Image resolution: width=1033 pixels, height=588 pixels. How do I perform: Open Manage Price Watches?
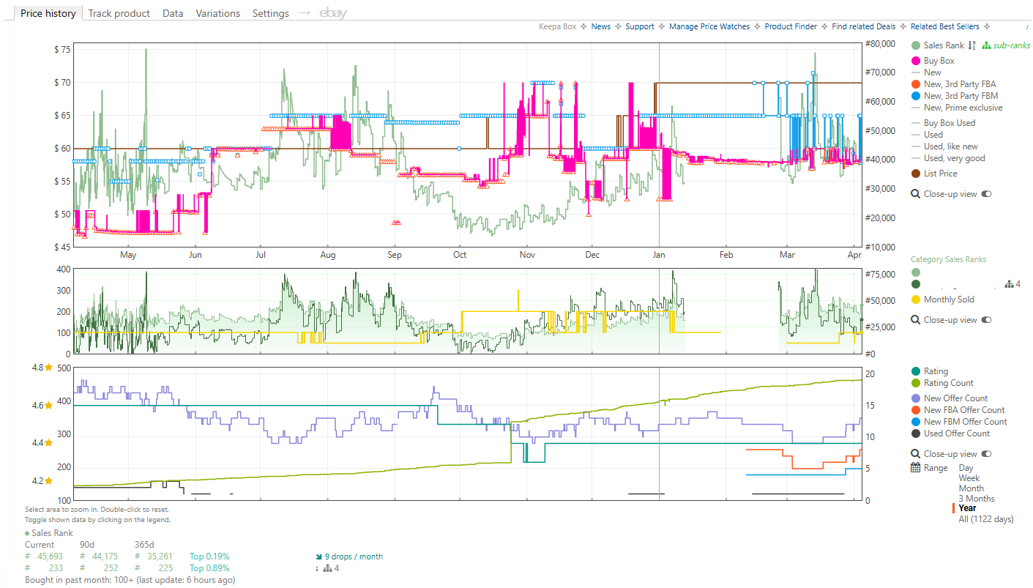(709, 26)
